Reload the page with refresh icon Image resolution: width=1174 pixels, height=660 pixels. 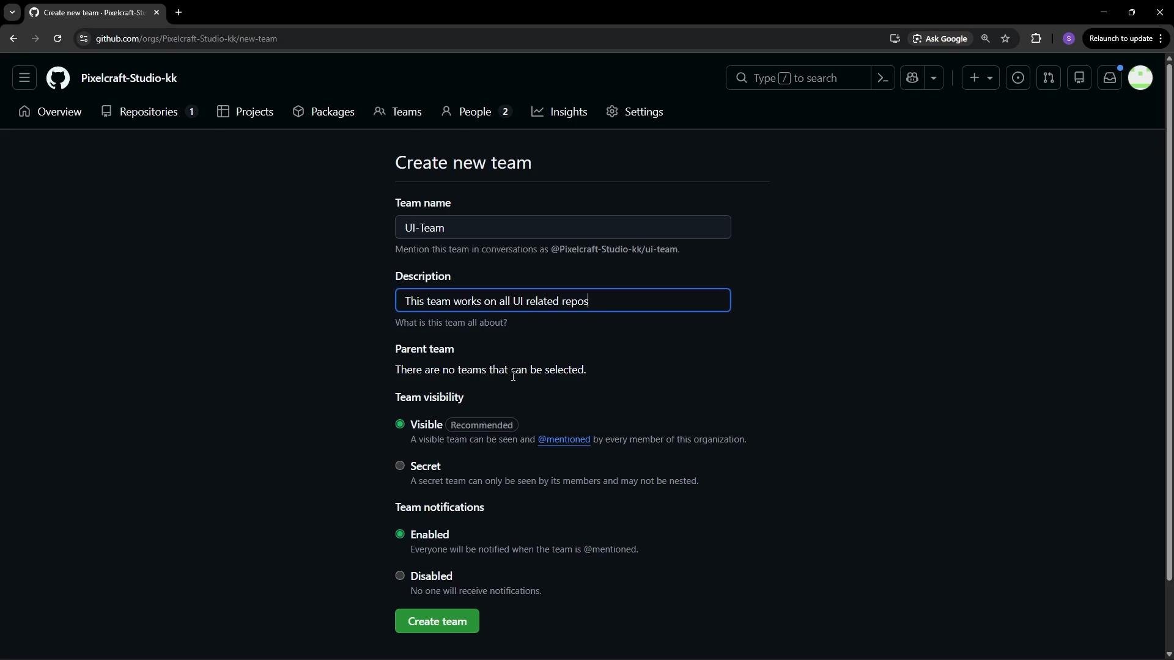57,38
